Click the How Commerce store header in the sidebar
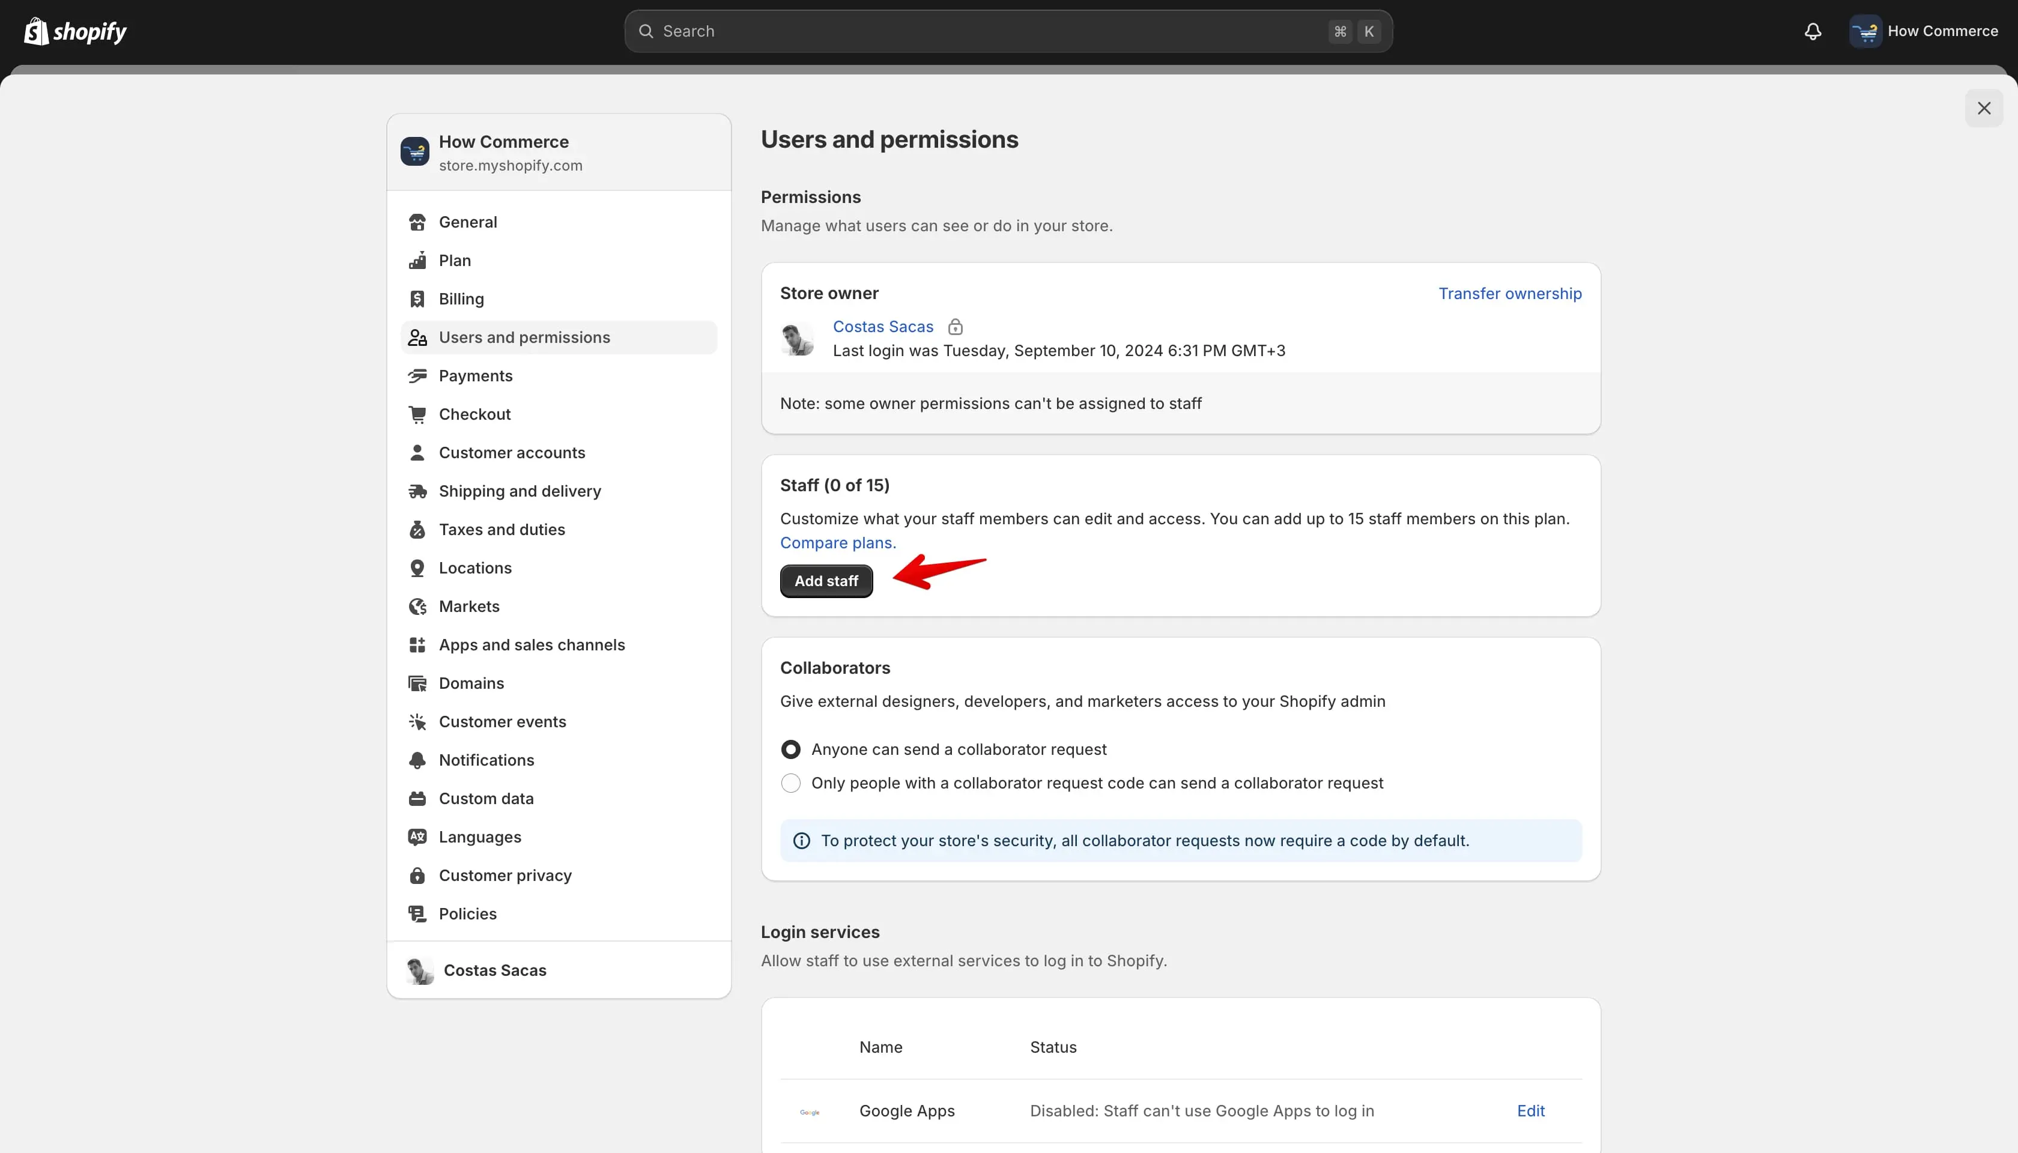This screenshot has height=1153, width=2018. pyautogui.click(x=559, y=152)
